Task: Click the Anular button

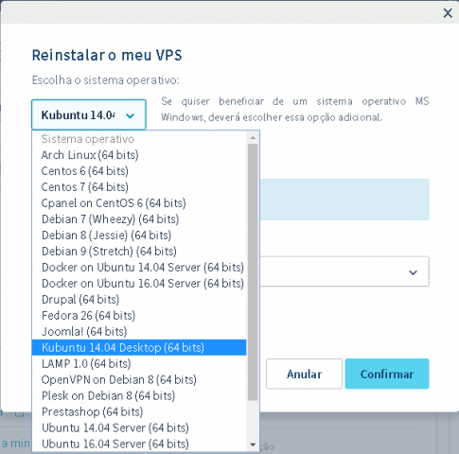Action: pyautogui.click(x=304, y=374)
